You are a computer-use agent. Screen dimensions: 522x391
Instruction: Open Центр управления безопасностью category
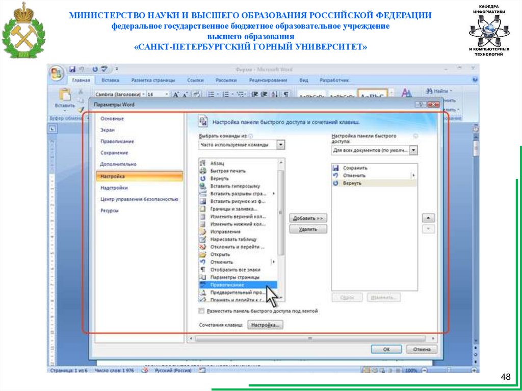tap(139, 199)
